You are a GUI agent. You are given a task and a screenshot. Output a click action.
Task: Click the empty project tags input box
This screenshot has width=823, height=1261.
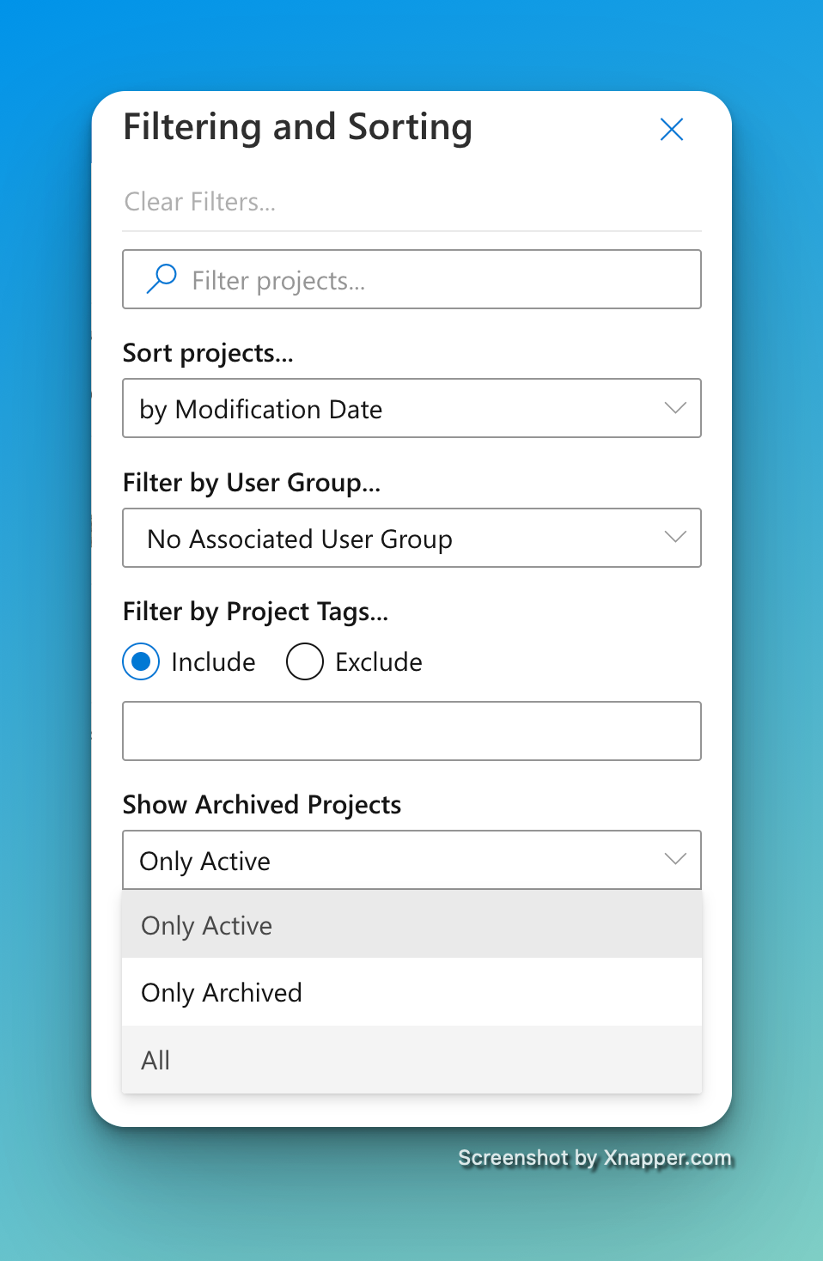click(x=411, y=731)
